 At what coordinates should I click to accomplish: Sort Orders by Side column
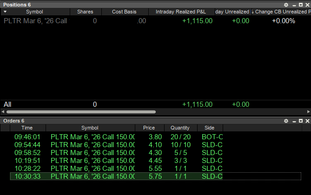[x=210, y=128]
